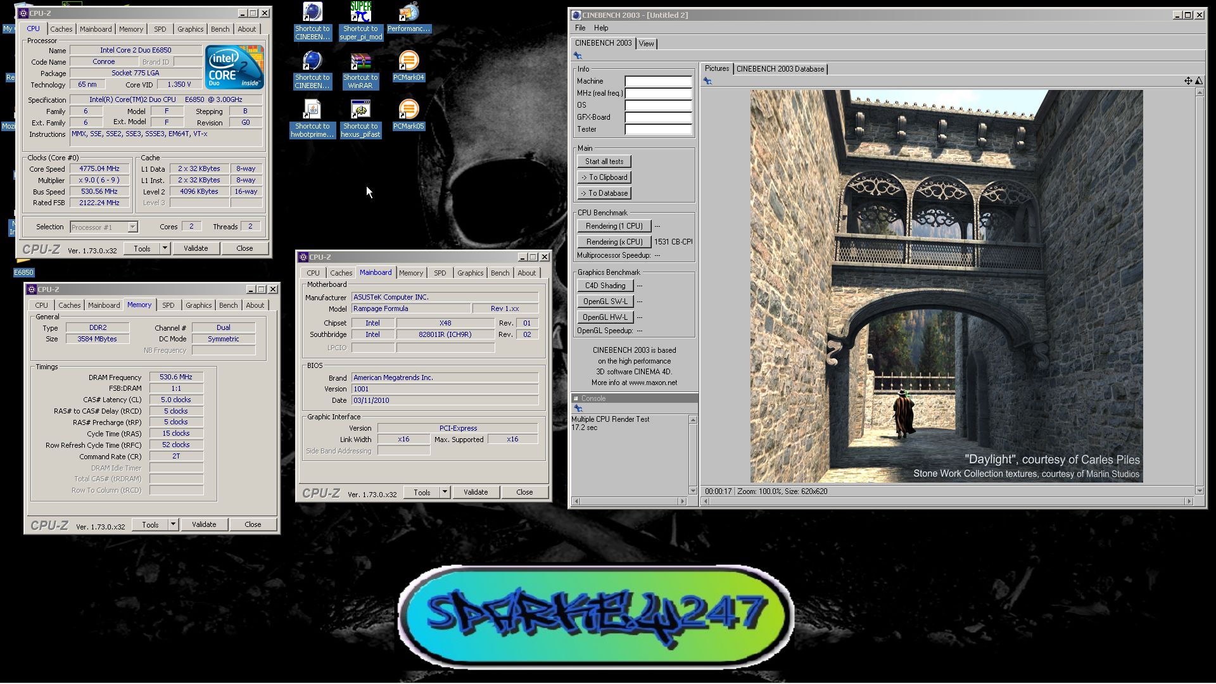This screenshot has height=684, width=1216.
Task: Click the Rampage Formula model value
Action: tap(411, 308)
